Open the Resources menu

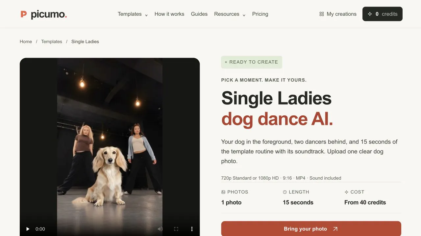[x=227, y=14]
